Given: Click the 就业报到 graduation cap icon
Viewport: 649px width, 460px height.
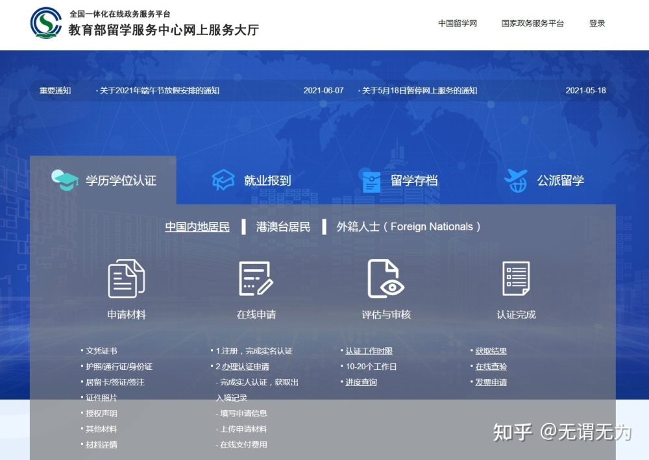Looking at the screenshot, I should [223, 180].
